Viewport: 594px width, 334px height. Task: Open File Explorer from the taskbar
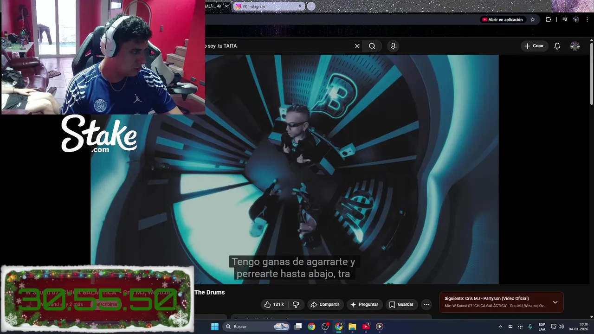pos(352,327)
